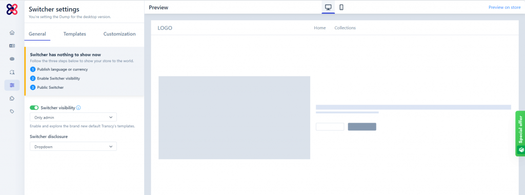Switch to the Templates tab
The image size is (525, 195).
(x=75, y=34)
